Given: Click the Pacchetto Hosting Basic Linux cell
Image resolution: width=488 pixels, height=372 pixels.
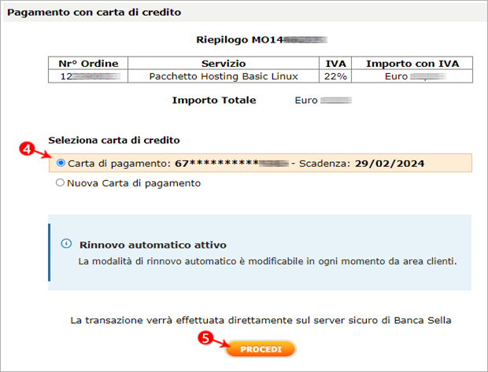Looking at the screenshot, I should click(x=224, y=76).
